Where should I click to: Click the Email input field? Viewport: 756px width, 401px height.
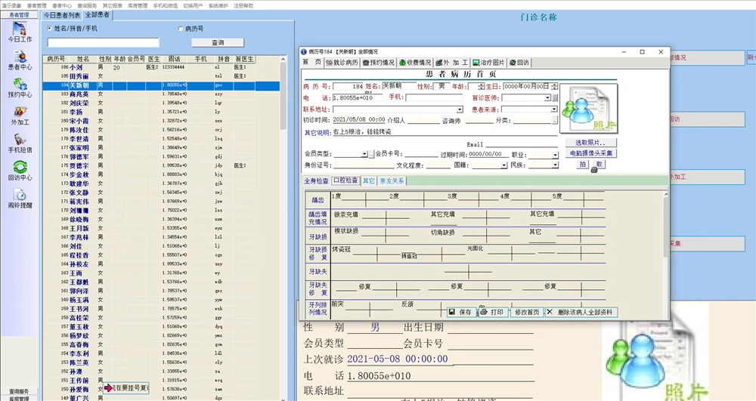point(521,144)
